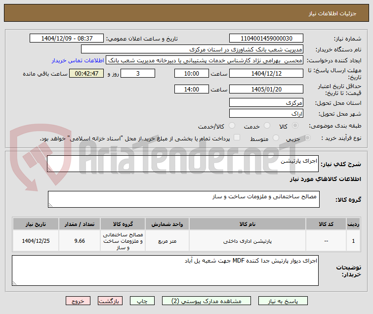Click the need date cell 1404/12/25

36,241
